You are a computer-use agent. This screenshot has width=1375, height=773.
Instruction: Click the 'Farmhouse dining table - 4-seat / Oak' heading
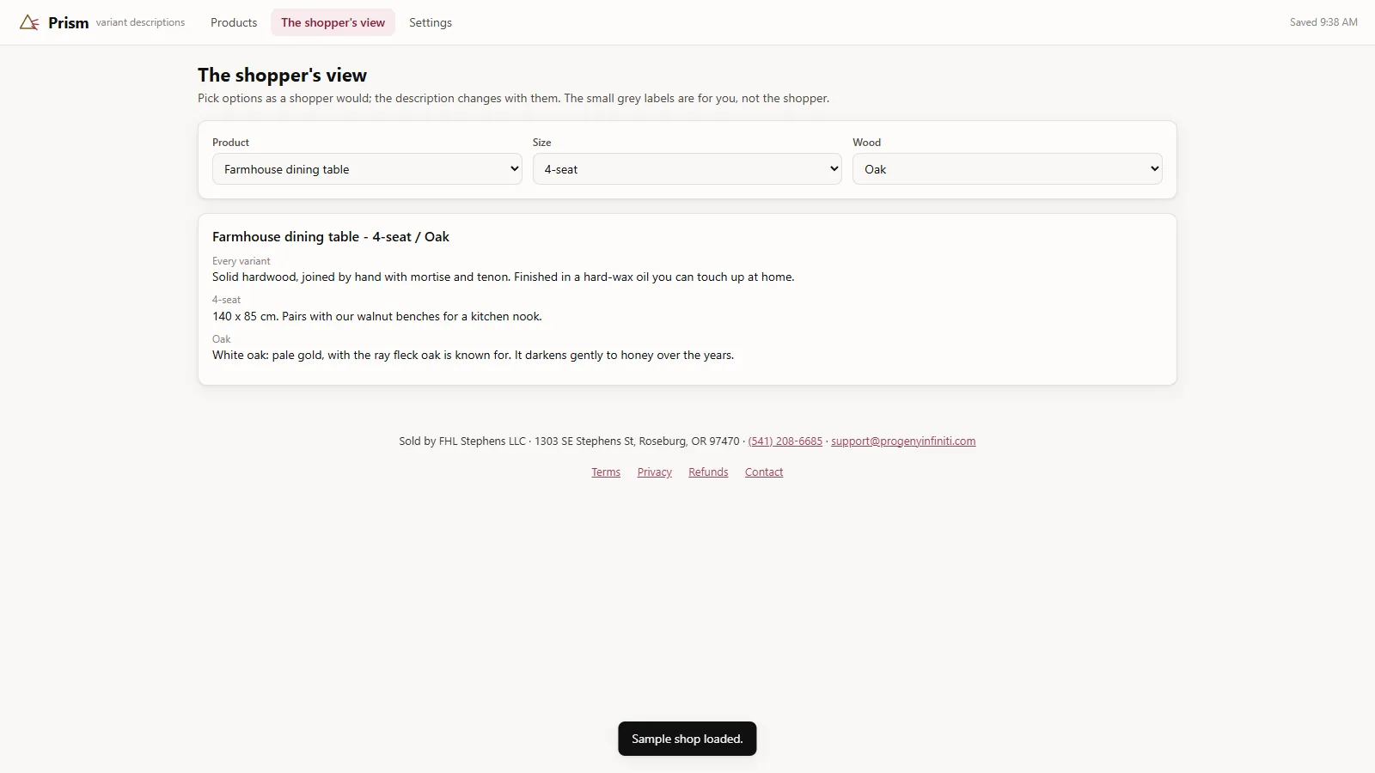[331, 237]
